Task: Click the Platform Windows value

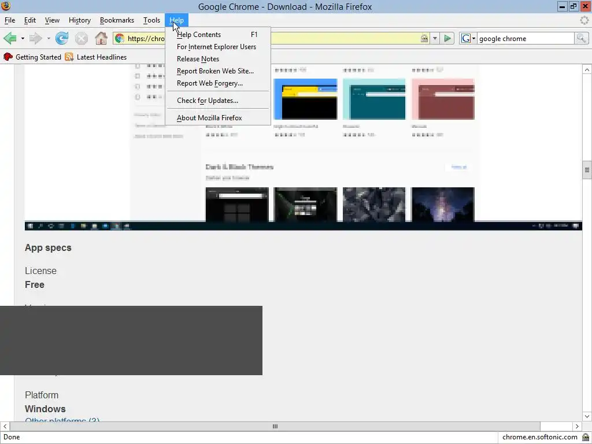Action: 45,409
